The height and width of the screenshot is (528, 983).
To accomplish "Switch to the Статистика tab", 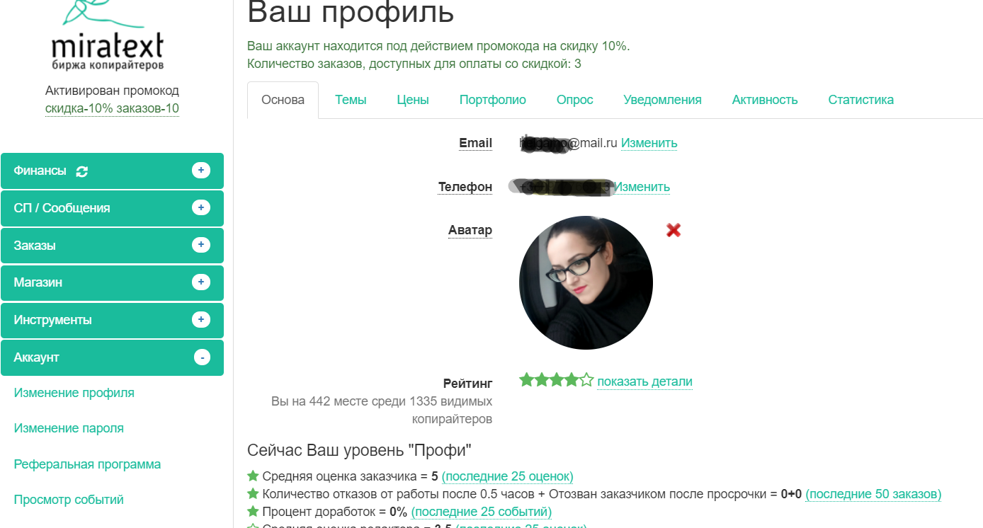I will tap(860, 100).
